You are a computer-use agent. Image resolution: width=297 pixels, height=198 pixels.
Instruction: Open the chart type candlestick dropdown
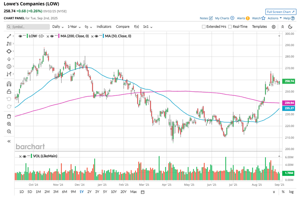(x=88, y=27)
